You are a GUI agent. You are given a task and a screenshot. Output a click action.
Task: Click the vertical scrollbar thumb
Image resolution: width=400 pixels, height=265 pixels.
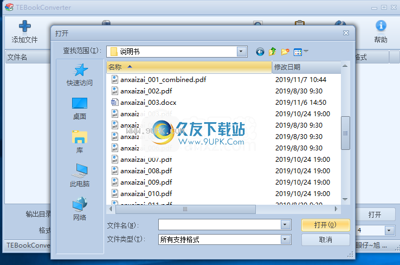click(x=345, y=133)
